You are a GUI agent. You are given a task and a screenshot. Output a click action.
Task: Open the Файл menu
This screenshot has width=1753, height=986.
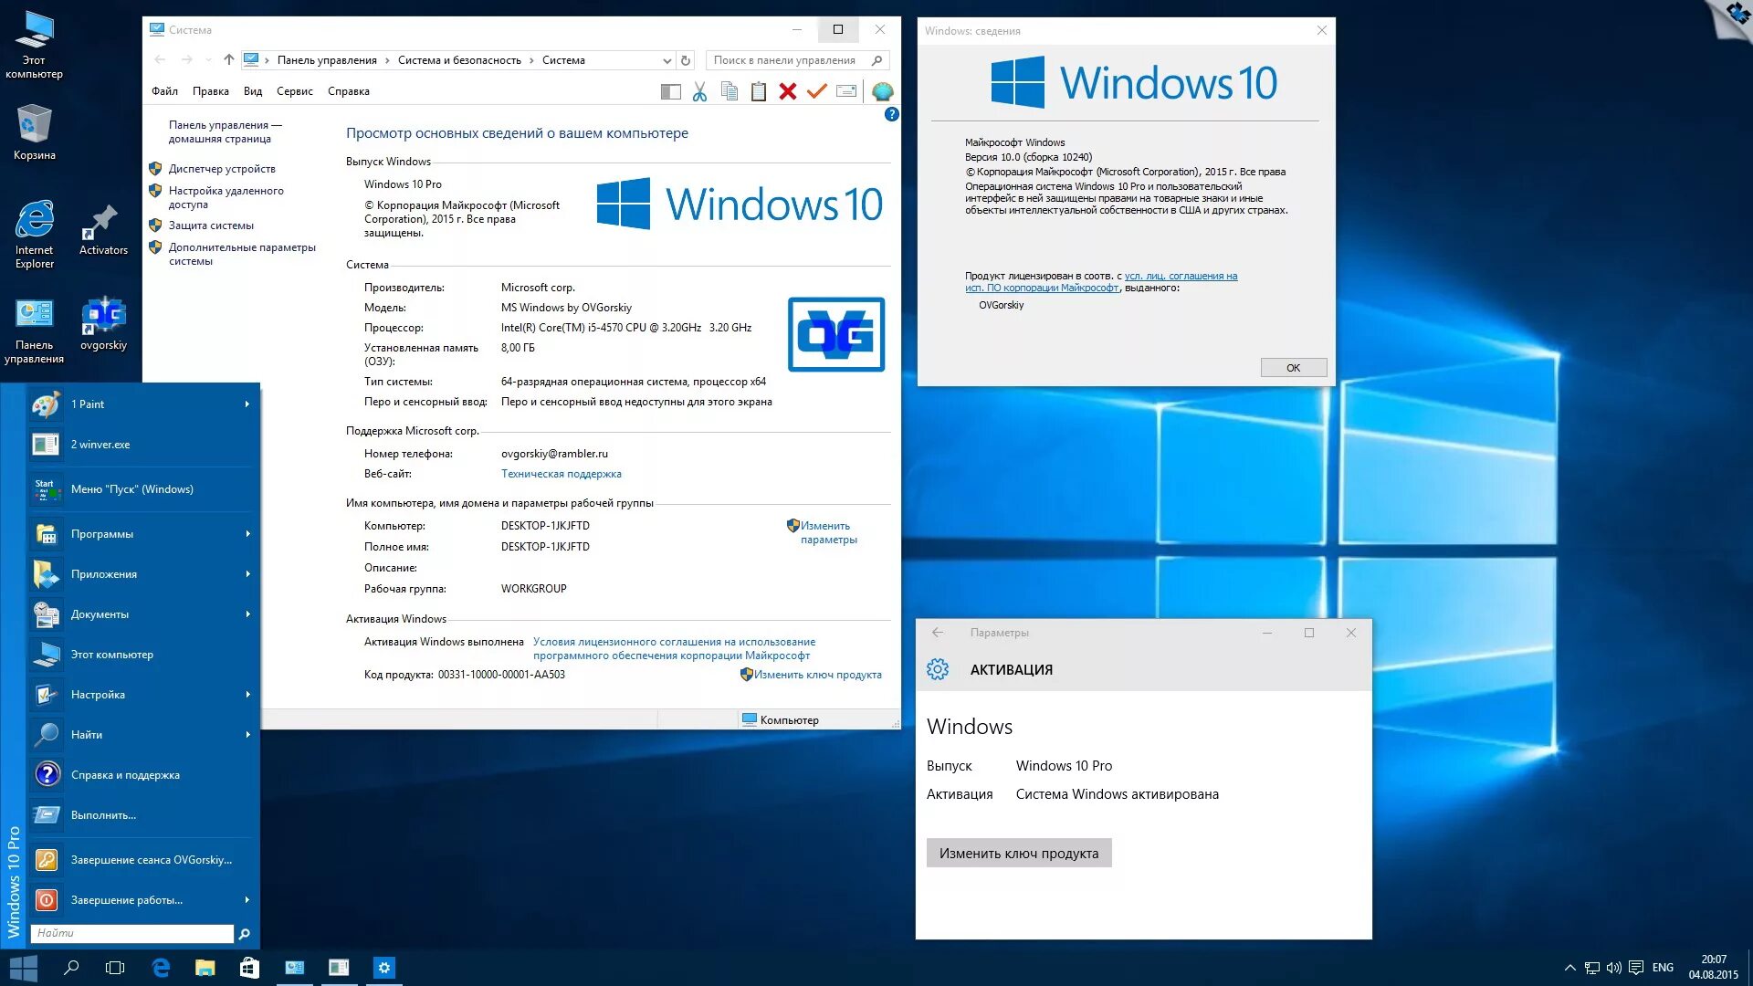coord(164,91)
